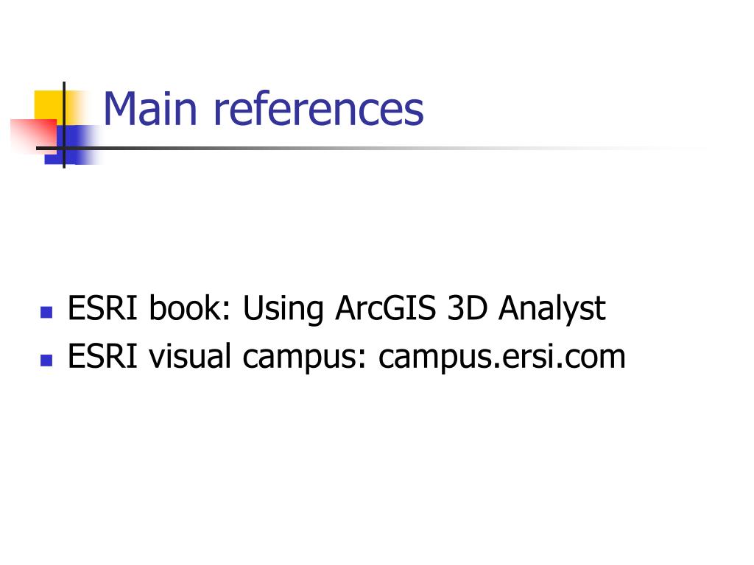Click 'ESRI' at the start of the first bullet
The height and width of the screenshot is (565, 754).
(103, 308)
